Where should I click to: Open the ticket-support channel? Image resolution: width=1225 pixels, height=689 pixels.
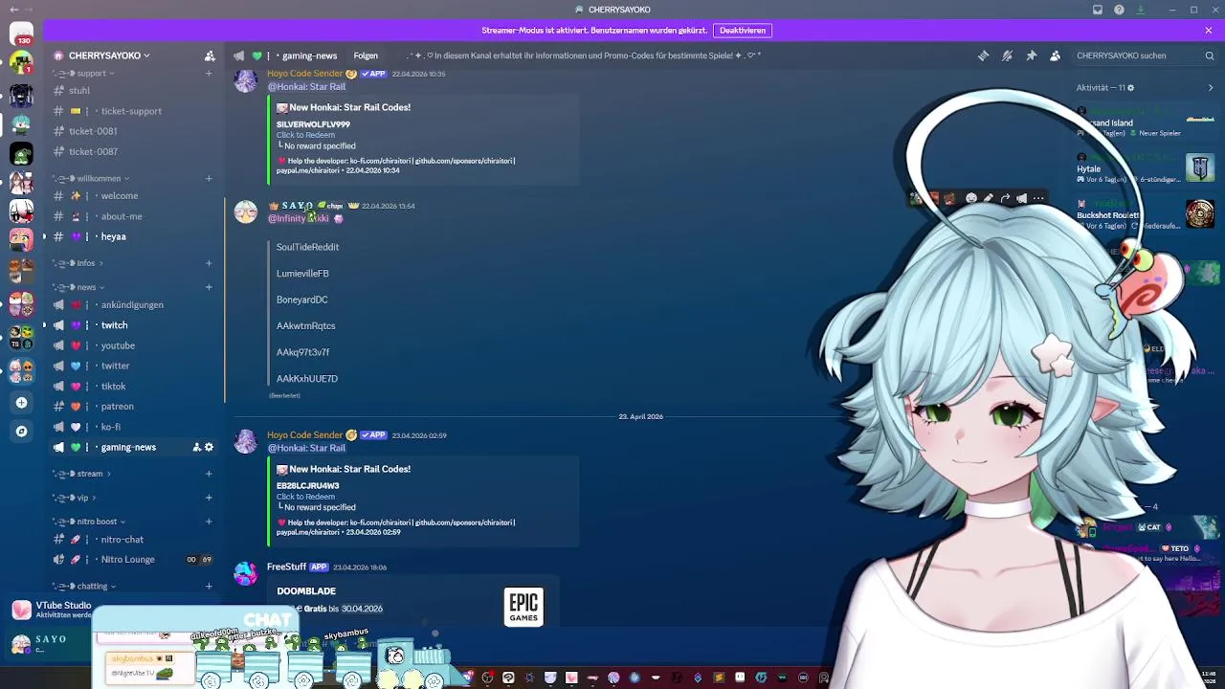coord(134,111)
